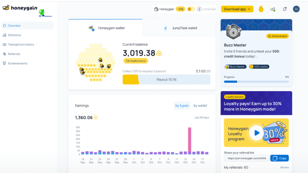The width and height of the screenshot is (308, 173).
Task: Click the 500 credits pill tag
Action: tap(259, 67)
